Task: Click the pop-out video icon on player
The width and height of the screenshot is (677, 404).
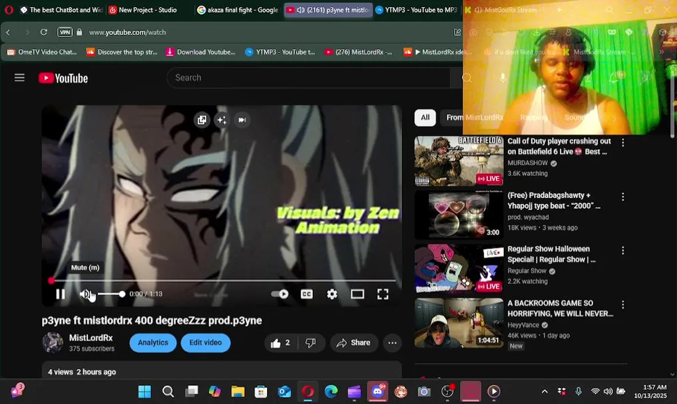Action: tap(202, 120)
